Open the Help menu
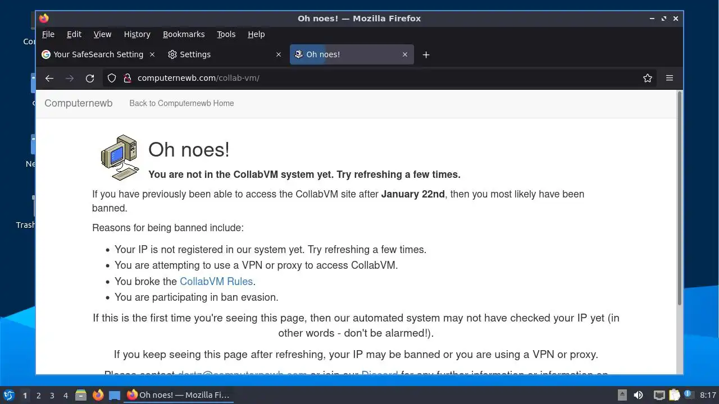The image size is (719, 404). click(x=256, y=34)
